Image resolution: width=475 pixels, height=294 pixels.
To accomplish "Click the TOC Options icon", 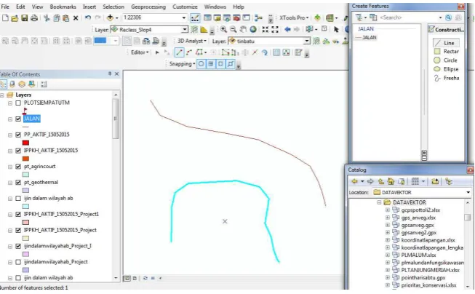I will tap(44, 84).
